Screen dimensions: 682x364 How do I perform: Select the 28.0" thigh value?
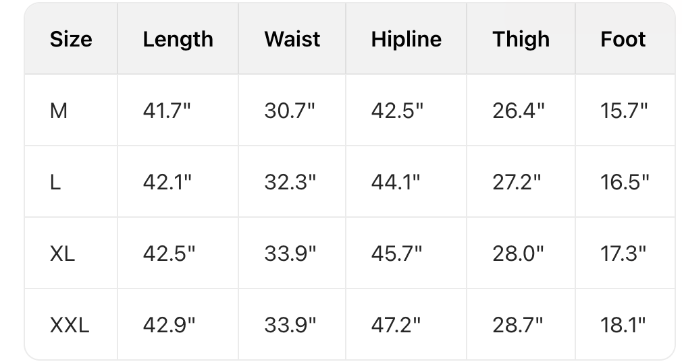point(518,253)
